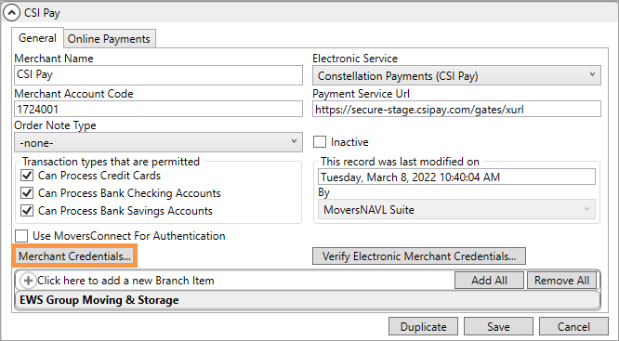Toggle the Inactive checkbox
Viewport: 619px width, 341px height.
pyautogui.click(x=320, y=141)
